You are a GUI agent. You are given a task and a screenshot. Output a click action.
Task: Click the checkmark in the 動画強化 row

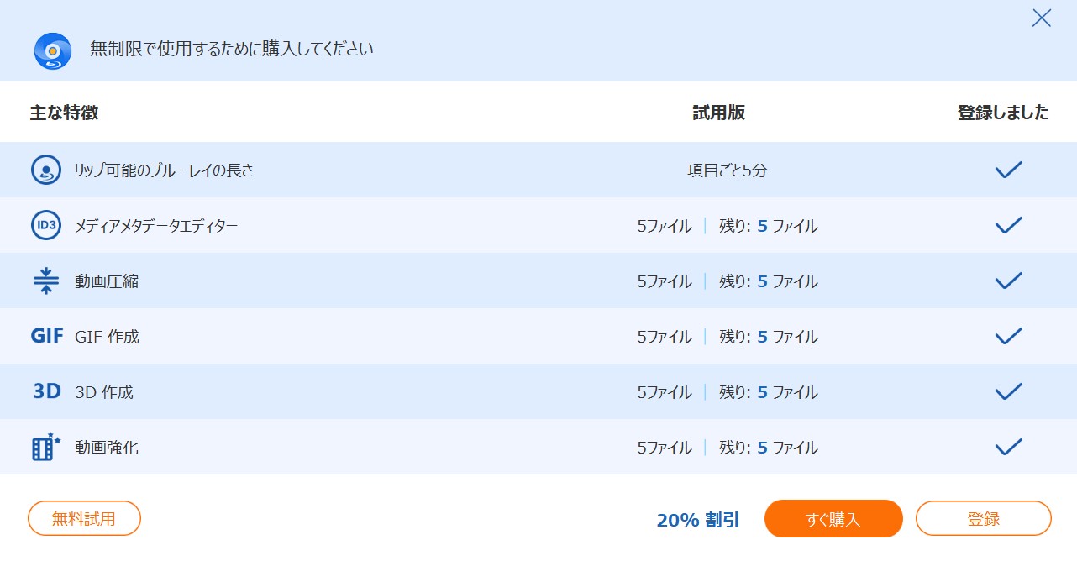pos(1008,447)
